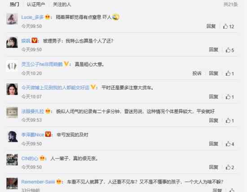Viewport: 247px width, 192px height.
Task: Open the 李萍圆Nice profile link
Action: pos(33,135)
